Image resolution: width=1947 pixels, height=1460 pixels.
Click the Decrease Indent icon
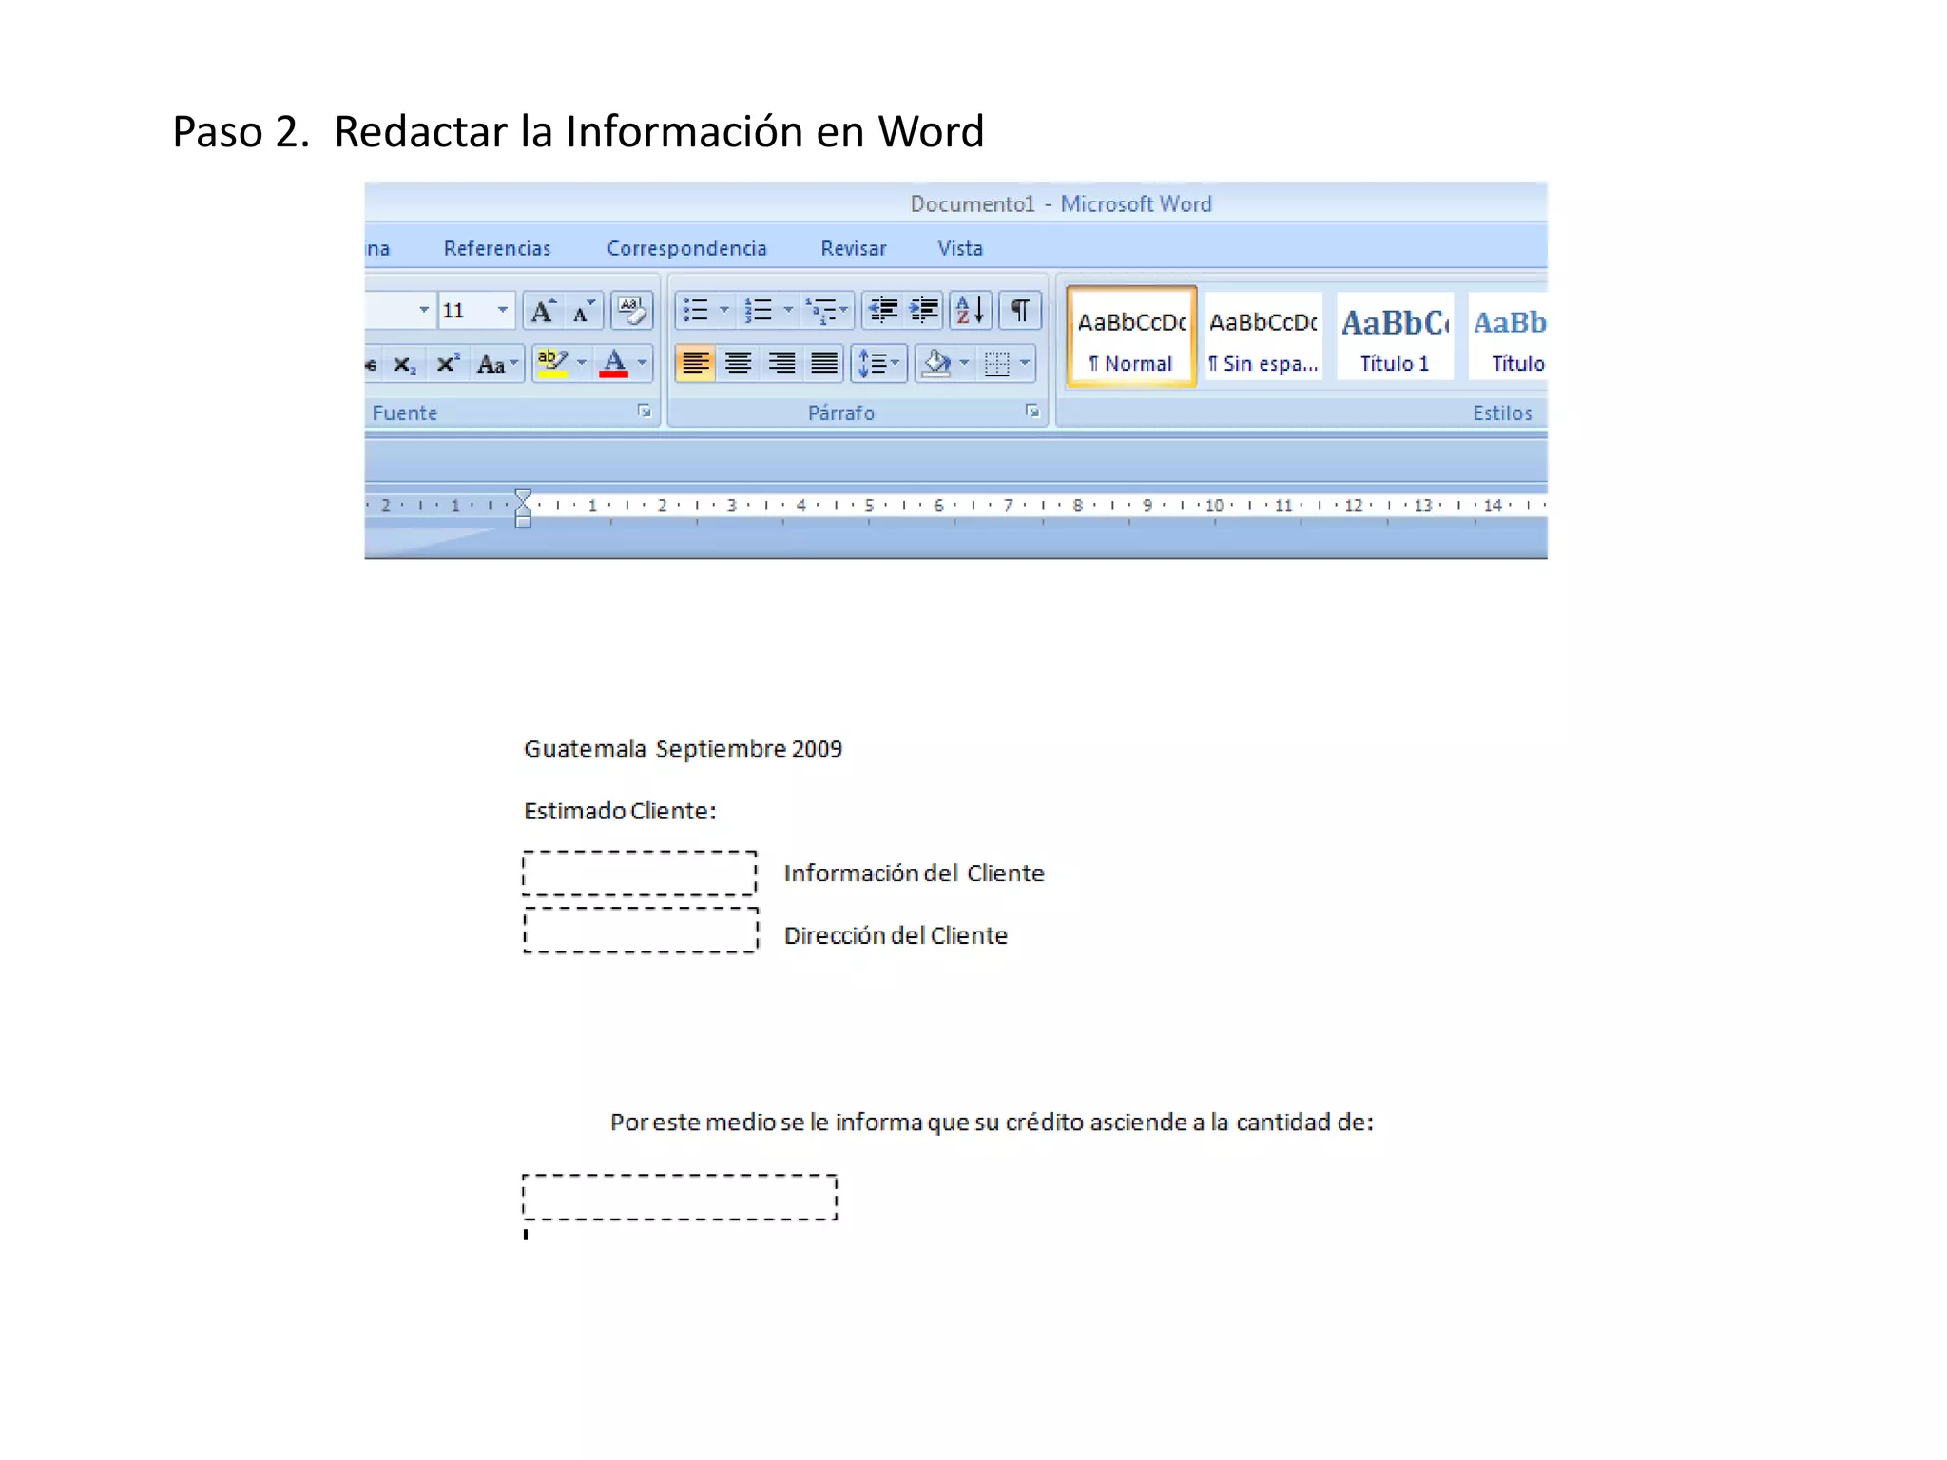click(x=883, y=311)
